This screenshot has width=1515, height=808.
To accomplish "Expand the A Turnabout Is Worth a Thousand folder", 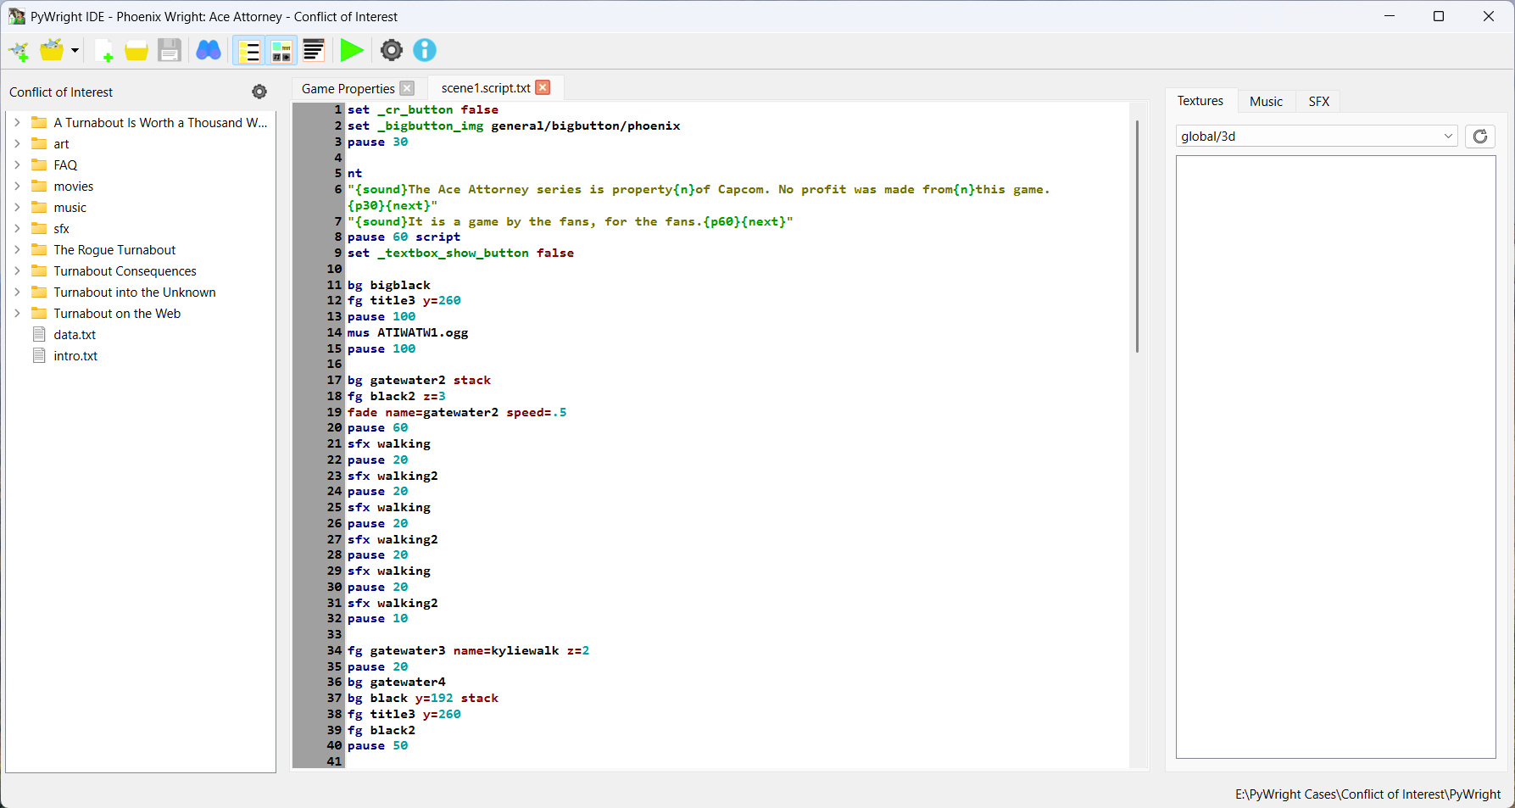I will point(17,123).
